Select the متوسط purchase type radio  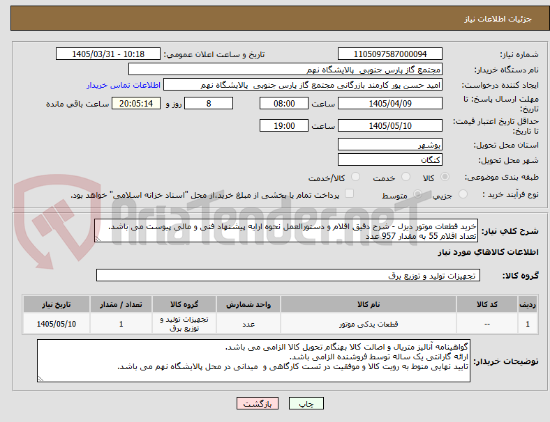point(417,194)
